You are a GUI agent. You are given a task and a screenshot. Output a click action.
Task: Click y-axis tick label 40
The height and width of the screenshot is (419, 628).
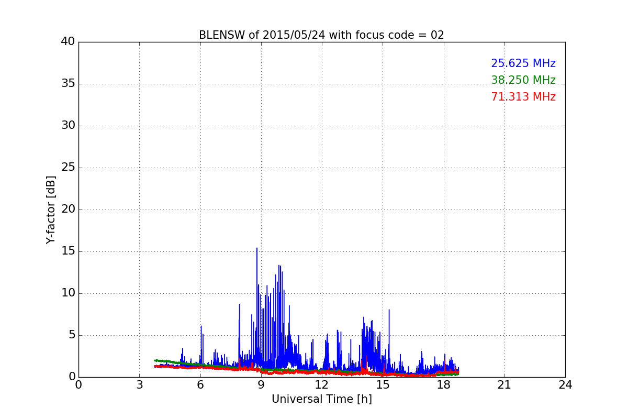[68, 42]
